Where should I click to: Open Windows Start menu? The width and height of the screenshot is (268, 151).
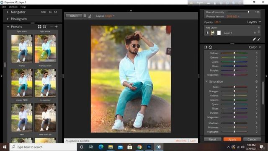(5, 147)
